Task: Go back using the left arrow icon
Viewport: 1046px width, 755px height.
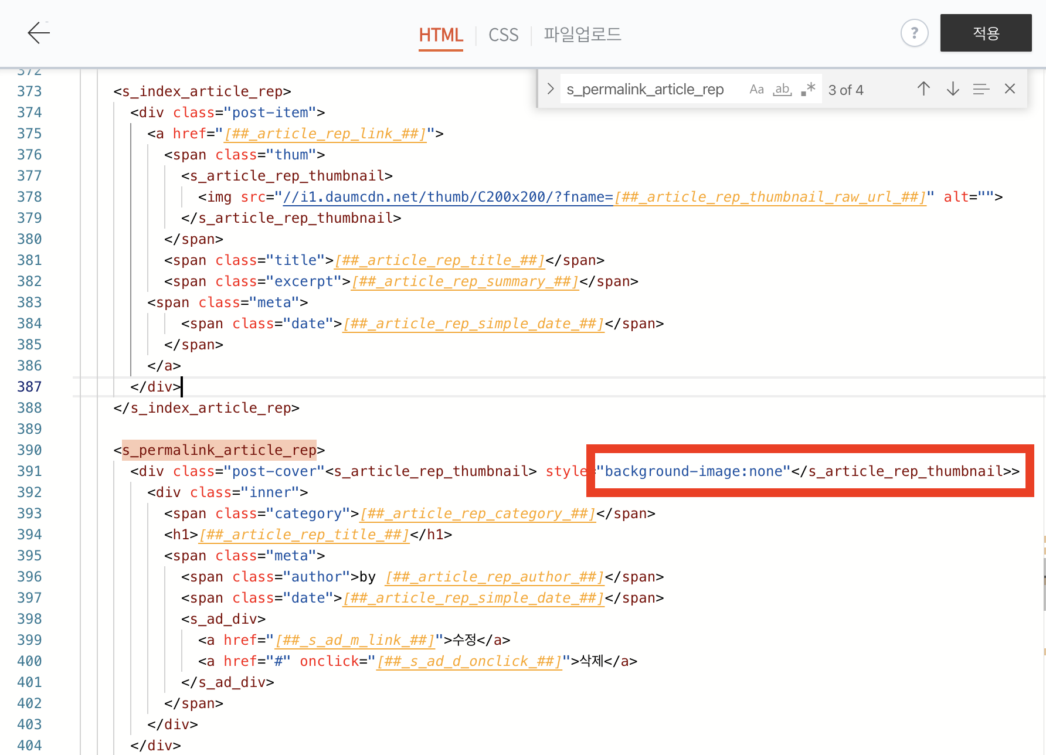Action: [x=39, y=33]
